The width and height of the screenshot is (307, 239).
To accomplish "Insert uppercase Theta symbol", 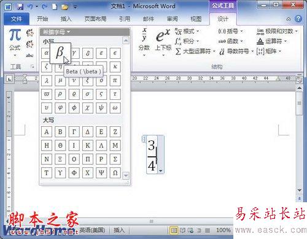I will 60,145.
